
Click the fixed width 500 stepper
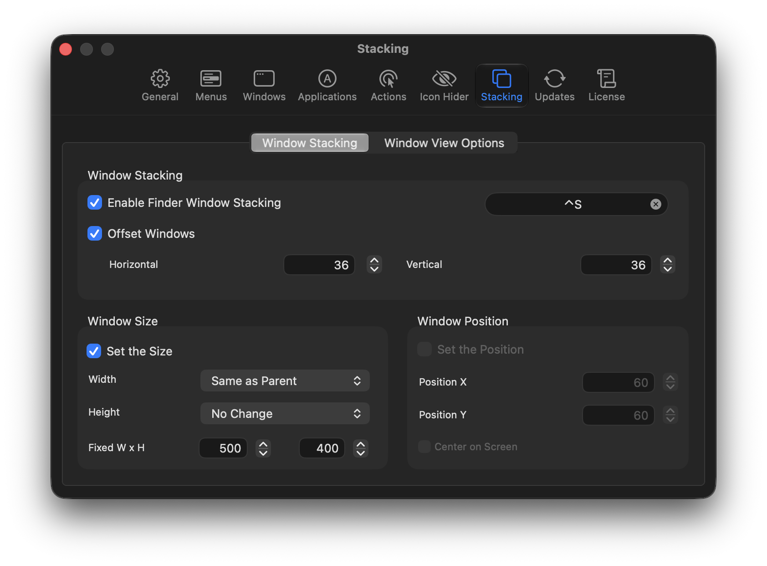tap(263, 448)
